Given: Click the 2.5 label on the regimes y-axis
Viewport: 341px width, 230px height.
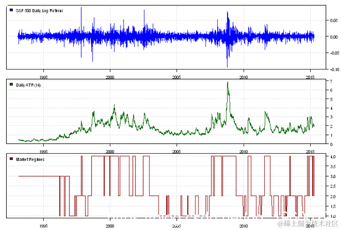Looking at the screenshot, I should point(333,186).
